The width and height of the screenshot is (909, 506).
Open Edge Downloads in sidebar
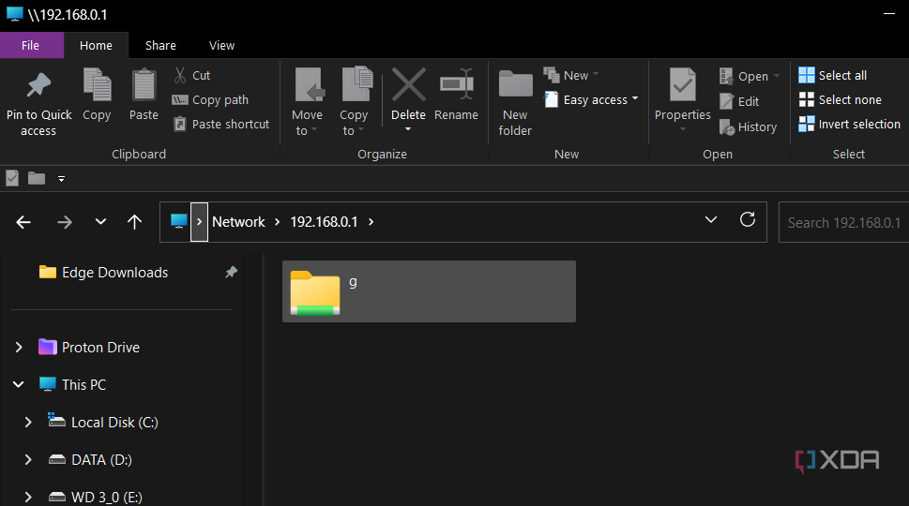pos(103,272)
